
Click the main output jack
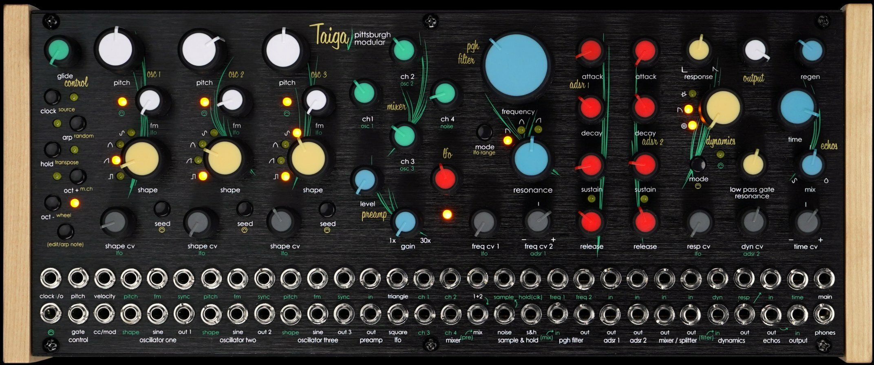click(x=824, y=279)
